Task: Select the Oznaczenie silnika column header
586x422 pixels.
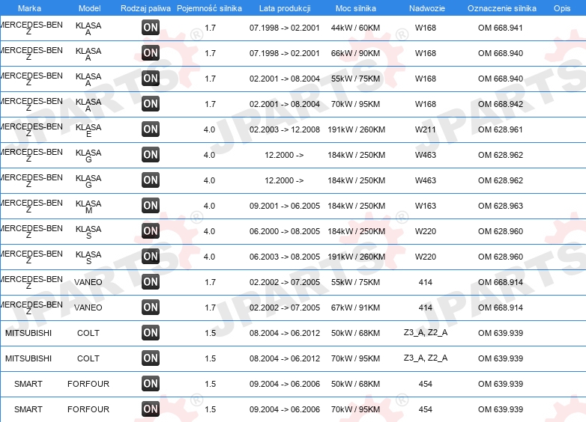Action: coord(502,8)
